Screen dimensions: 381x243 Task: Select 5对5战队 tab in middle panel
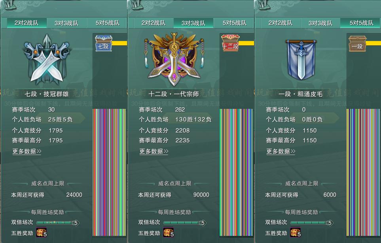(x=234, y=23)
